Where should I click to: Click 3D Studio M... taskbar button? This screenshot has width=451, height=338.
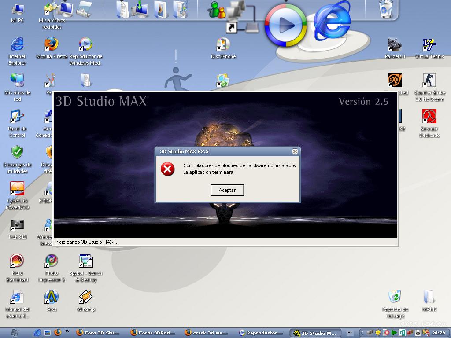click(315, 333)
